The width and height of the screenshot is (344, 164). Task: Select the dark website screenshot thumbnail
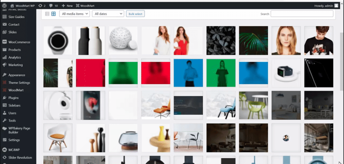point(188,105)
